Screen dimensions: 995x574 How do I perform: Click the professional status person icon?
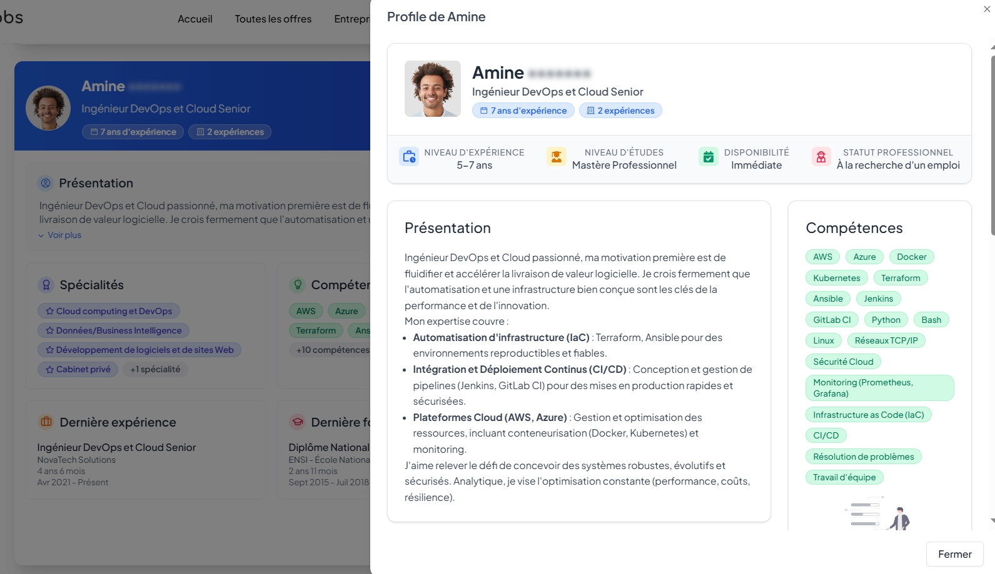coord(821,156)
